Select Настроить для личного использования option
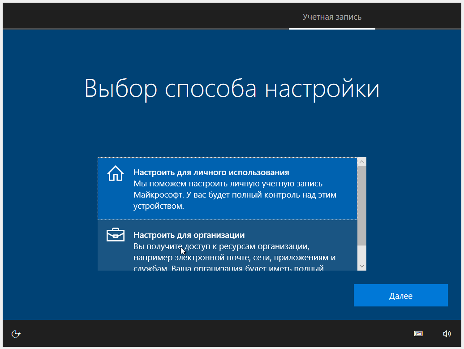Viewport: 464px width, 349px height. [211, 172]
